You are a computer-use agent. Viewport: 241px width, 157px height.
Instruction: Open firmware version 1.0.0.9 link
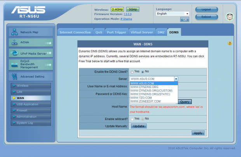(127, 14)
